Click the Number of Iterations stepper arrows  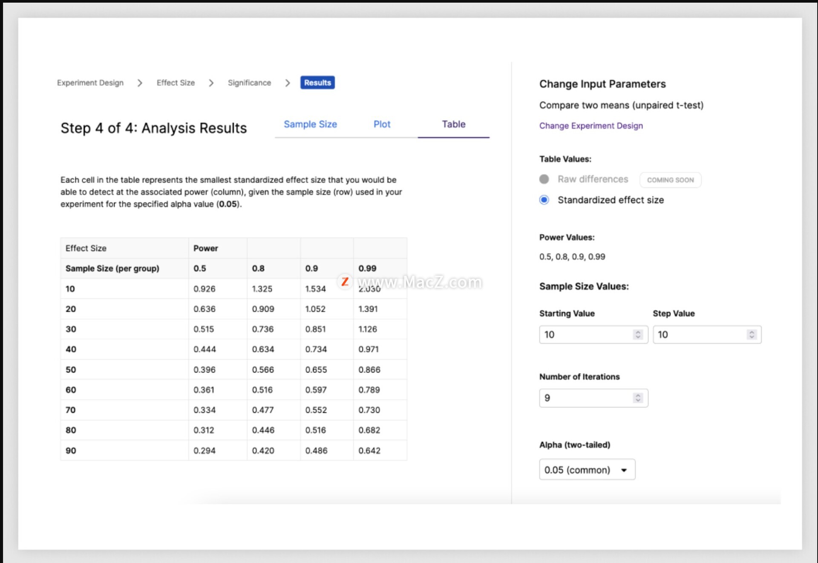click(638, 398)
